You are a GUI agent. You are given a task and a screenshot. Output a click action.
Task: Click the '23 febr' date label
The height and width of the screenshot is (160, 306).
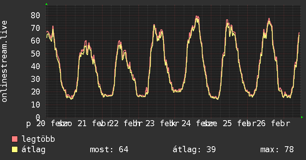click(162, 124)
